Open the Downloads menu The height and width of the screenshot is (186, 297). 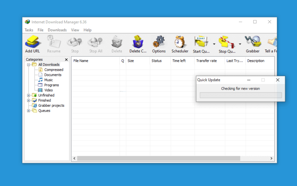tap(57, 30)
